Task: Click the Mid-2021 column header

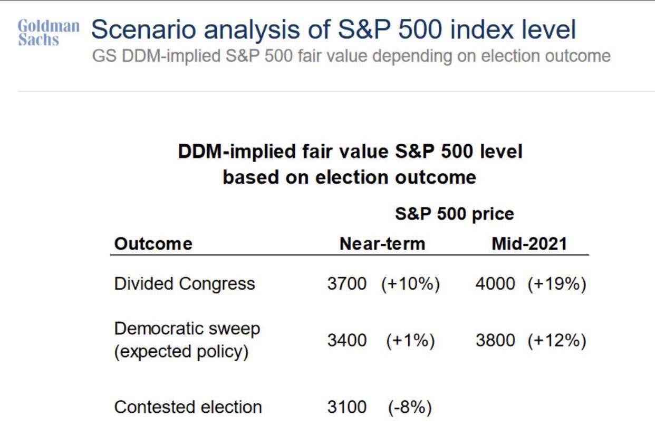Action: [x=528, y=244]
